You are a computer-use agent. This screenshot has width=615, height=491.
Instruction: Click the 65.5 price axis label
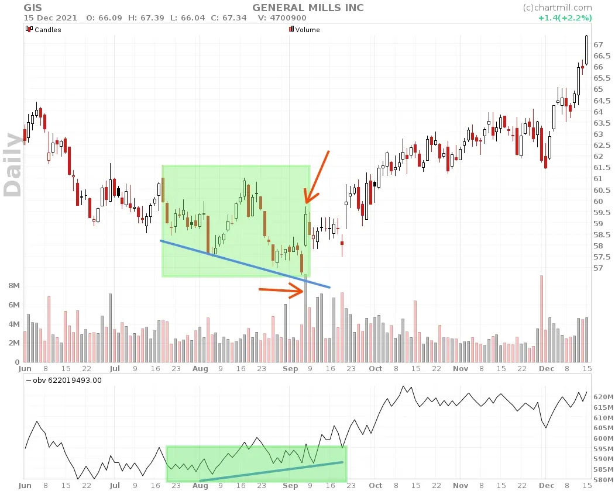pos(602,78)
